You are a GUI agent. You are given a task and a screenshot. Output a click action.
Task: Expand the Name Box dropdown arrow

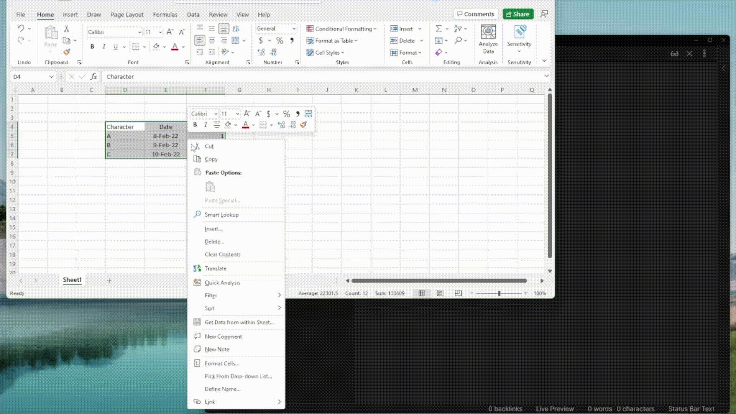[51, 77]
